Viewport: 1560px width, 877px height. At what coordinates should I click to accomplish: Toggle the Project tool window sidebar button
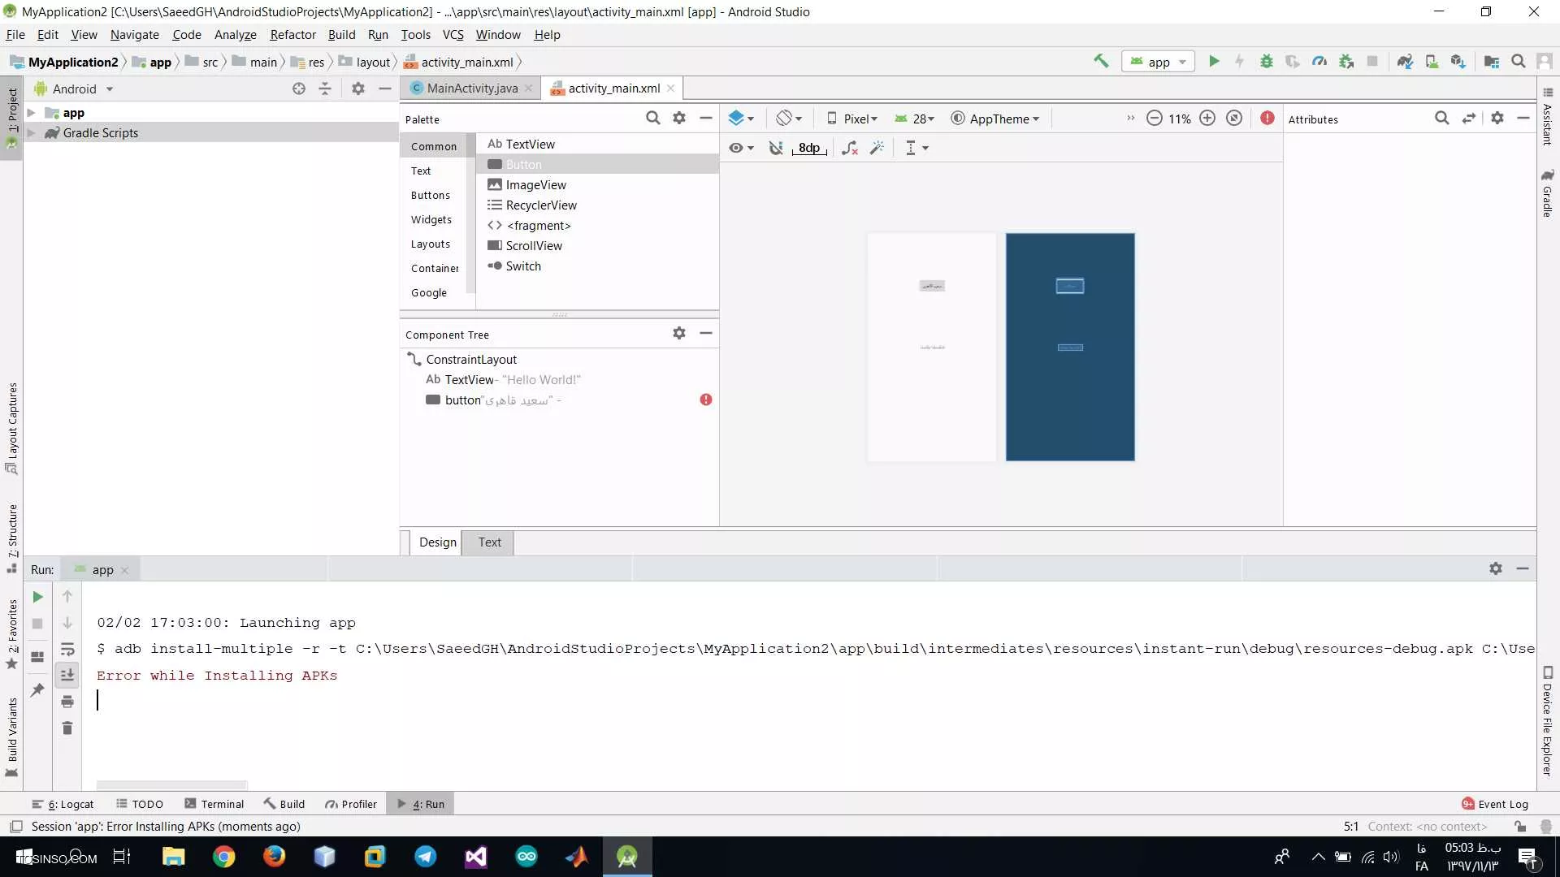click(x=11, y=119)
